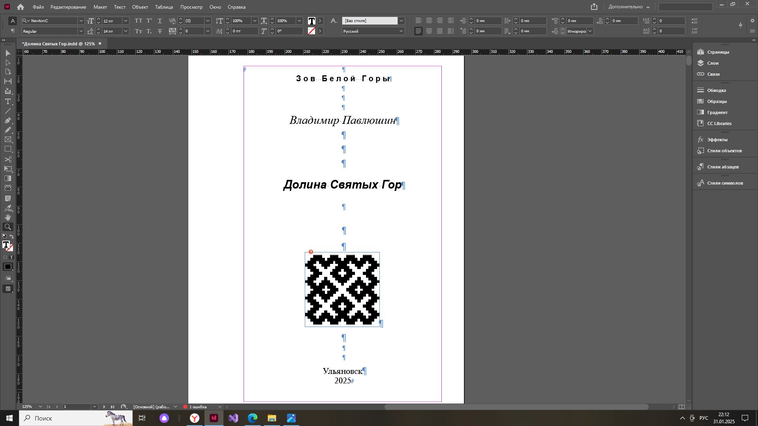Click the black fill color swatch in control bar
The width and height of the screenshot is (758, 426).
(311, 21)
